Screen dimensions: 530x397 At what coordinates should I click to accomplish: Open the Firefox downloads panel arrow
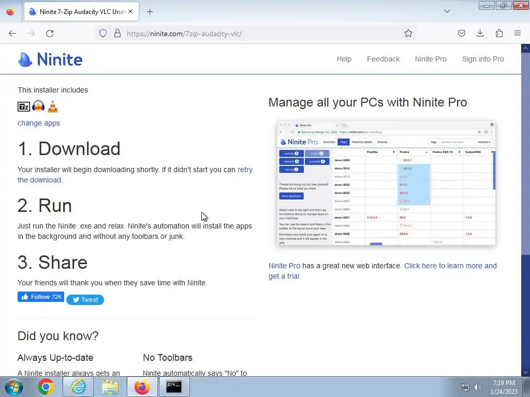(x=480, y=33)
